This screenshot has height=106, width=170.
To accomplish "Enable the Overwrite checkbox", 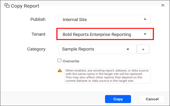I will click(59, 60).
